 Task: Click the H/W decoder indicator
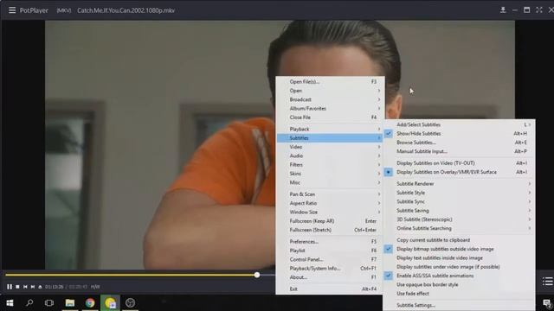point(95,287)
